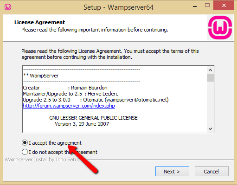237x185 pixels.
Task: Click the Next > button
Action: click(x=172, y=171)
